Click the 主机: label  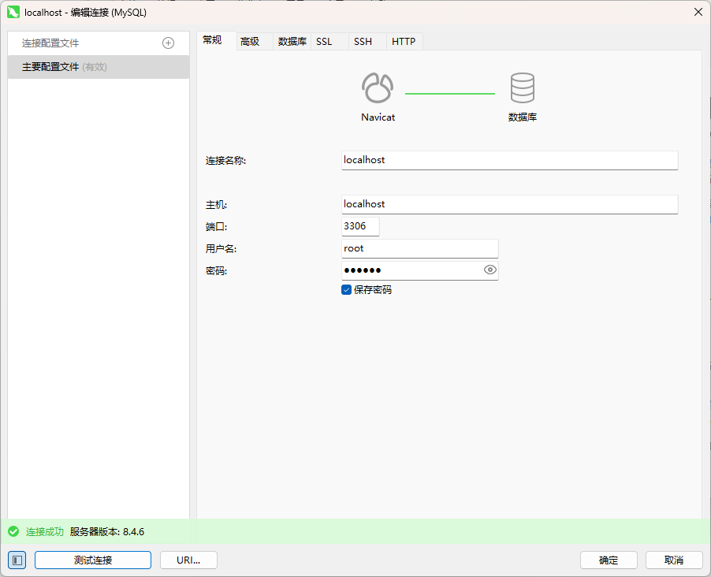coord(216,205)
